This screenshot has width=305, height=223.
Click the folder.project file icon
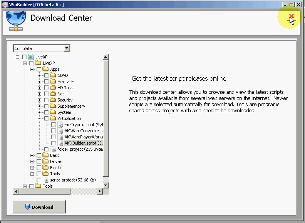[x=53, y=150]
